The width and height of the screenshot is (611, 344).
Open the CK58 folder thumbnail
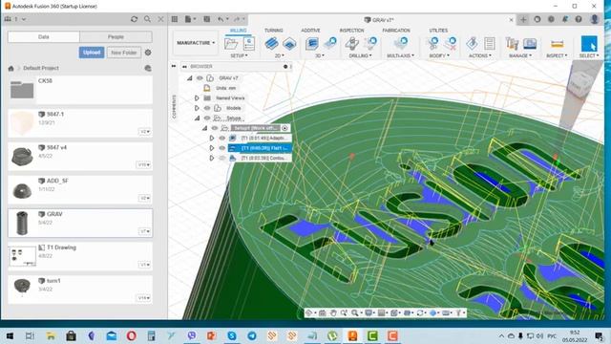(22, 90)
